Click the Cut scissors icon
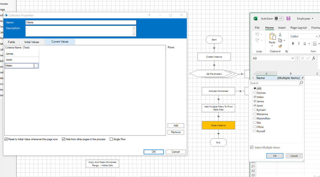 (x=280, y=35)
